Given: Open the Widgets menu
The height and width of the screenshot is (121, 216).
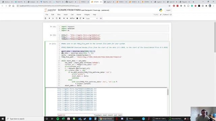Looking at the screenshot, I should pos(87,14).
